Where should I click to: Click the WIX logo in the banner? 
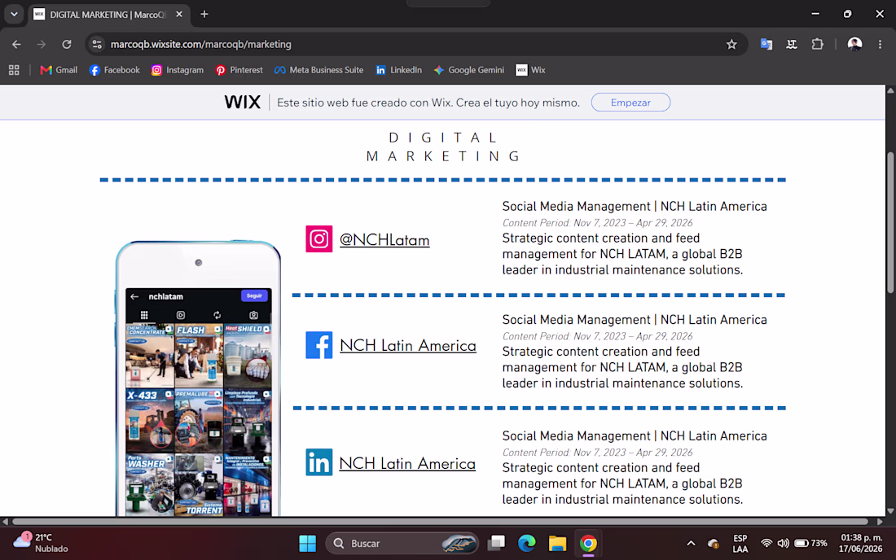click(x=242, y=103)
